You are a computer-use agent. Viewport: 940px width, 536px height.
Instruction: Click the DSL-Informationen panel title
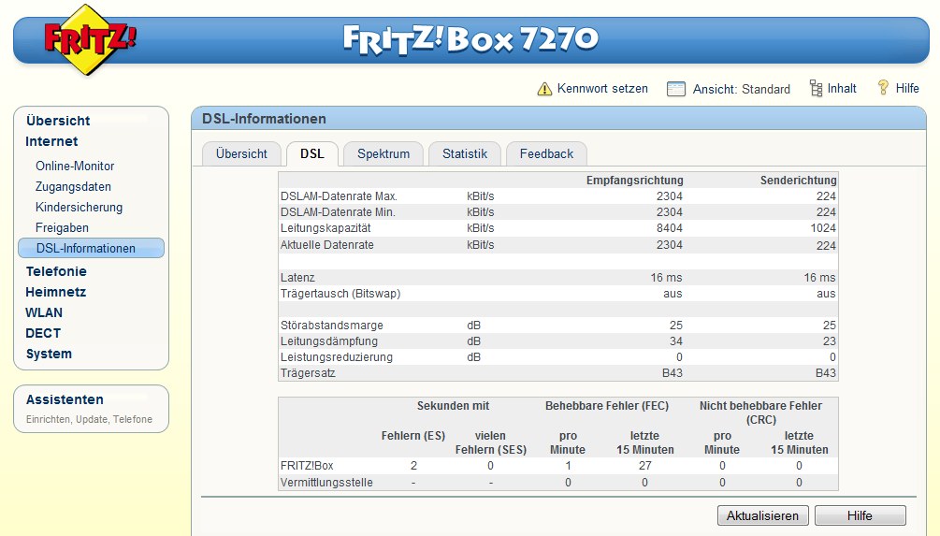point(264,119)
